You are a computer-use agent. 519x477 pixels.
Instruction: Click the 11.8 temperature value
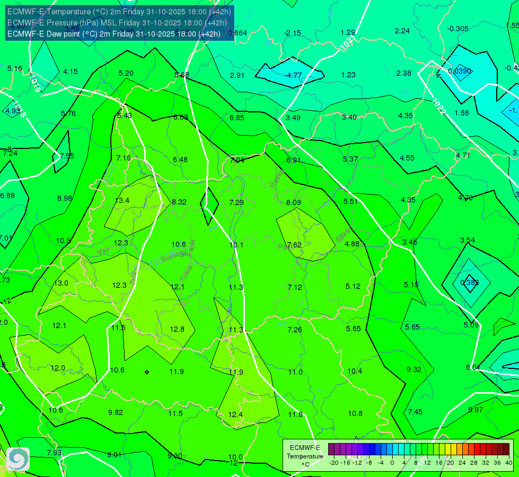[x=295, y=414]
